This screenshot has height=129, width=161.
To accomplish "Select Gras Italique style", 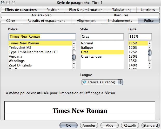I will 102,56.
